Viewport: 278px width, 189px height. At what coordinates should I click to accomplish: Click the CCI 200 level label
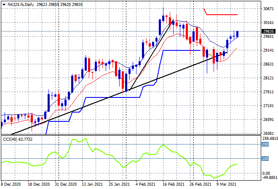coord(265,144)
